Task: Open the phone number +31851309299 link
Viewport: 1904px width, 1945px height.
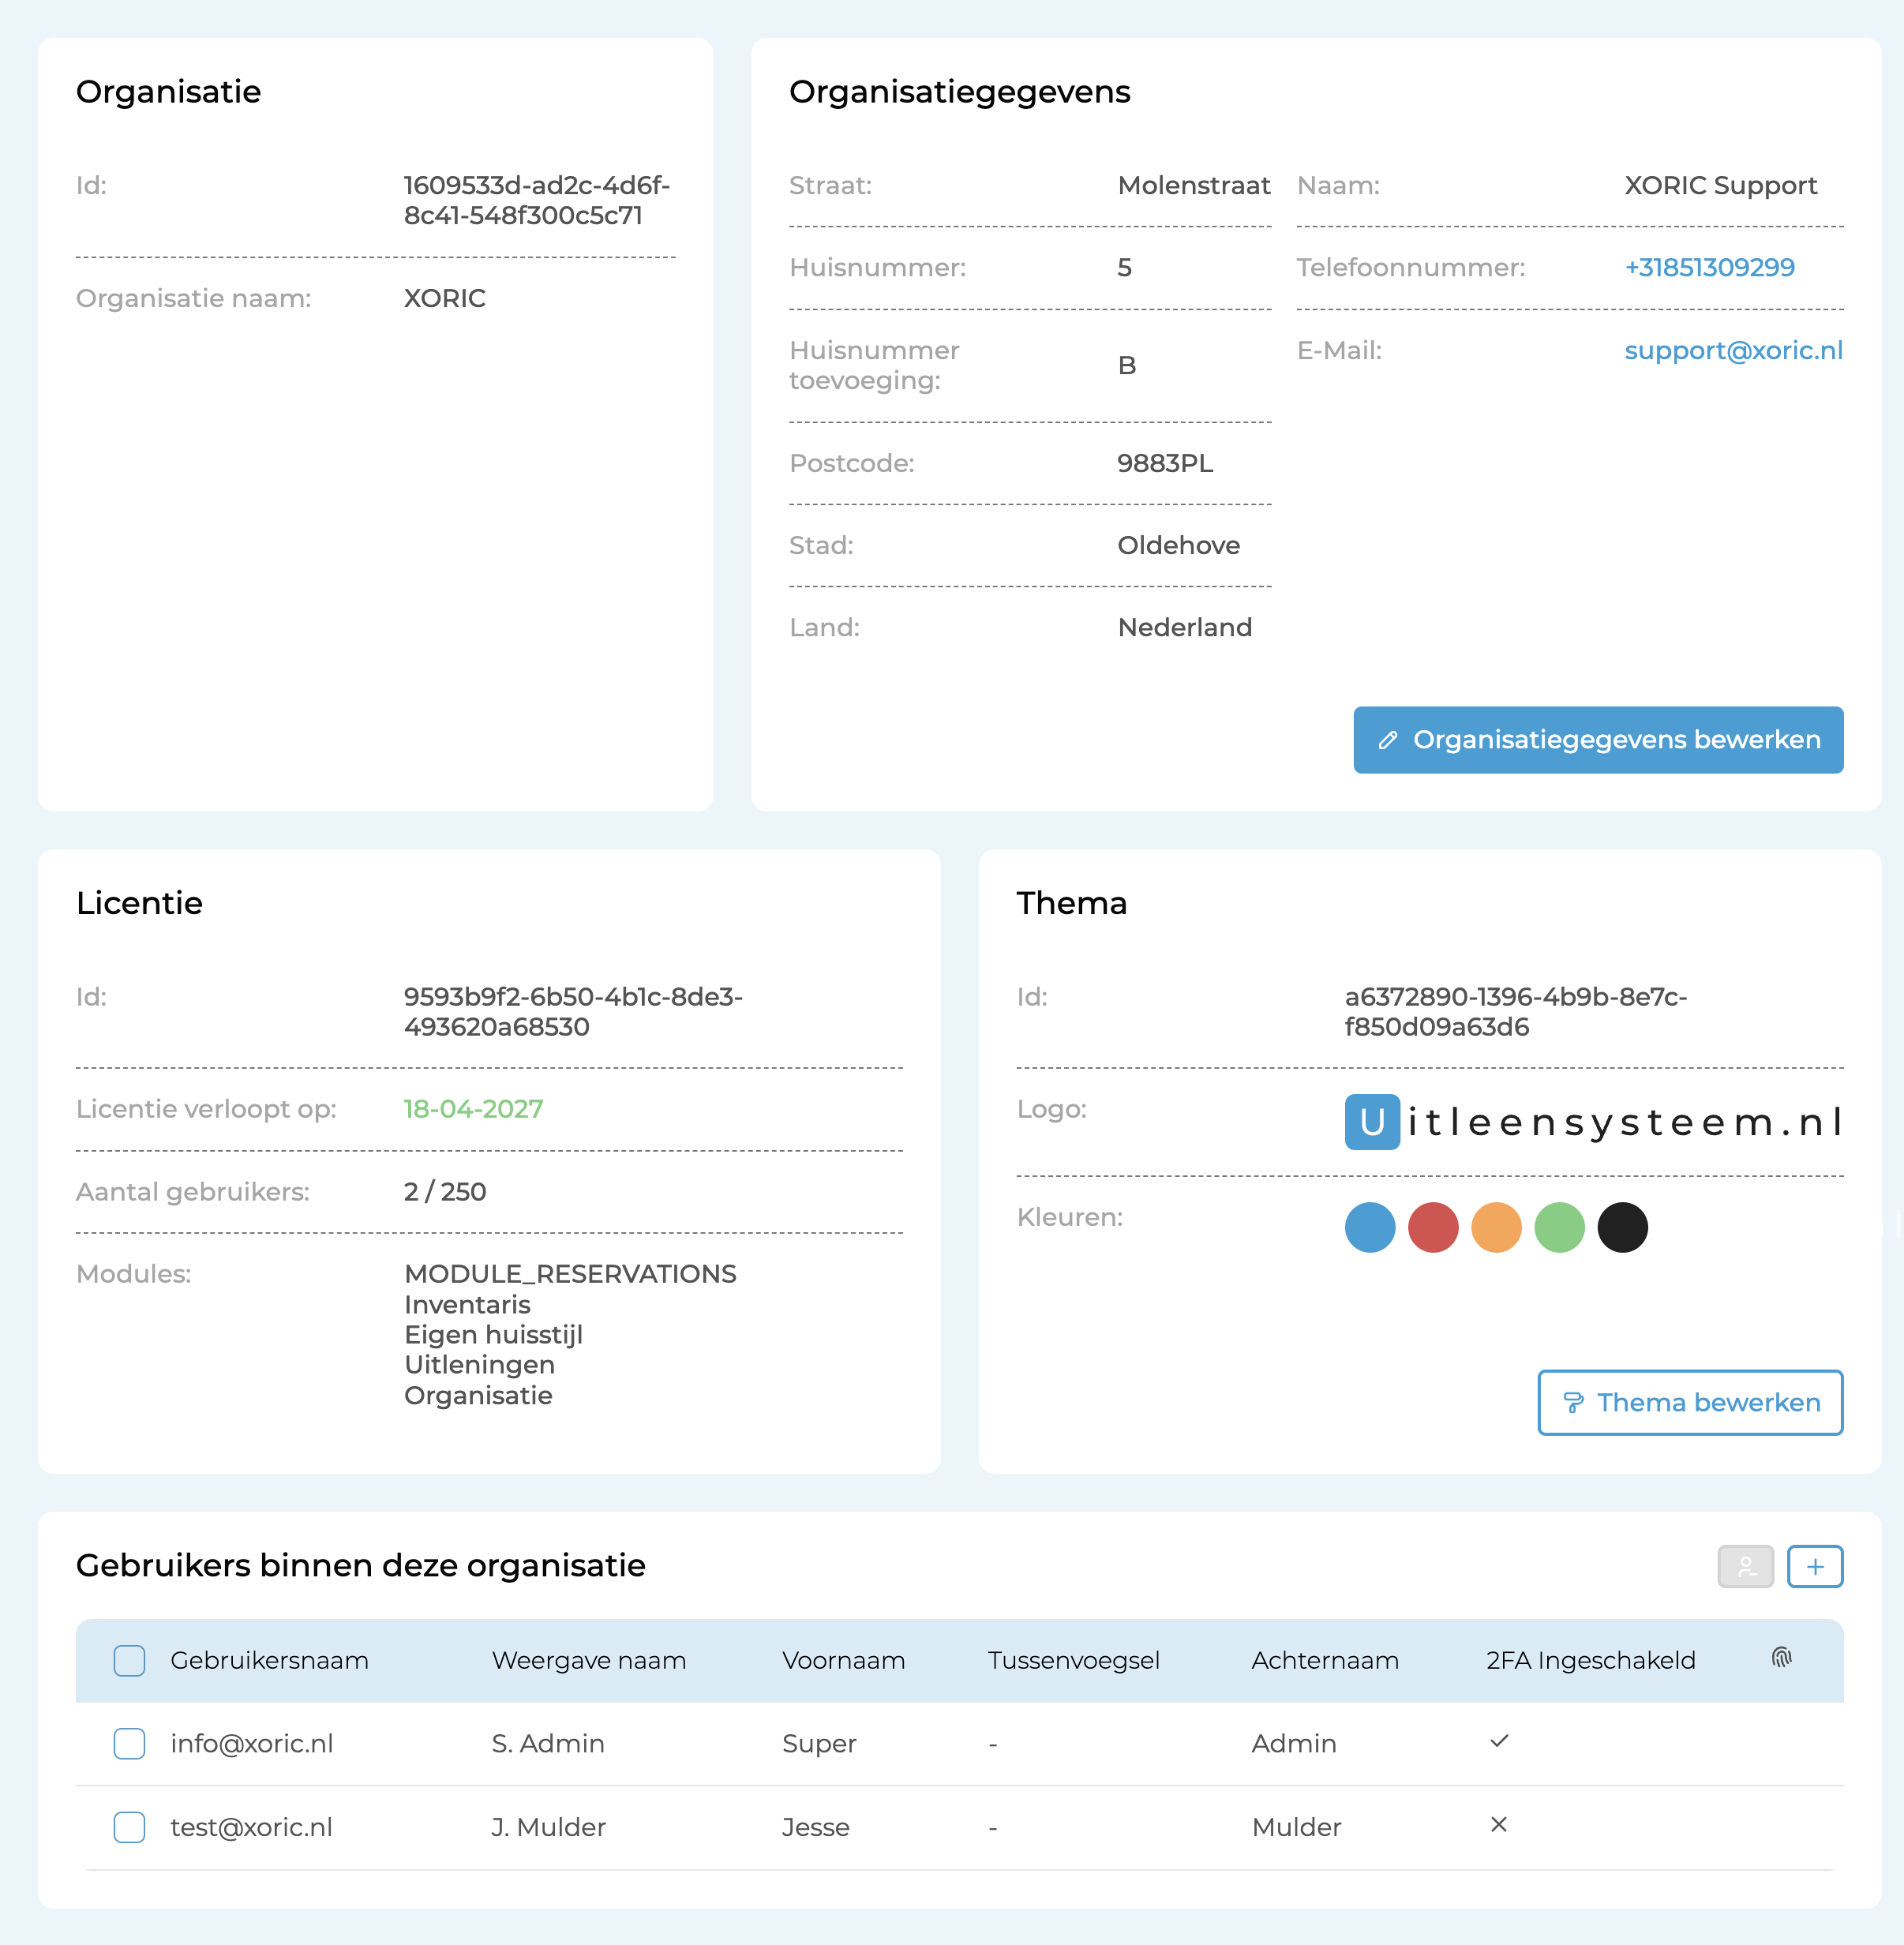Action: [1709, 267]
